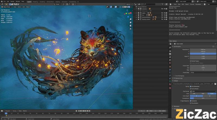Select the RGBA color mode button
The height and width of the screenshot is (120, 217).
coord(212,93)
